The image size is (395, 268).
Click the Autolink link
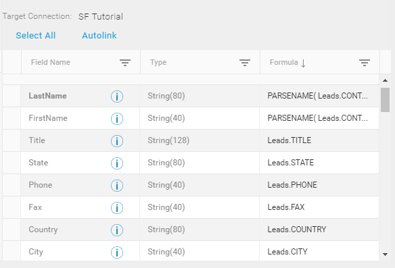tap(99, 36)
